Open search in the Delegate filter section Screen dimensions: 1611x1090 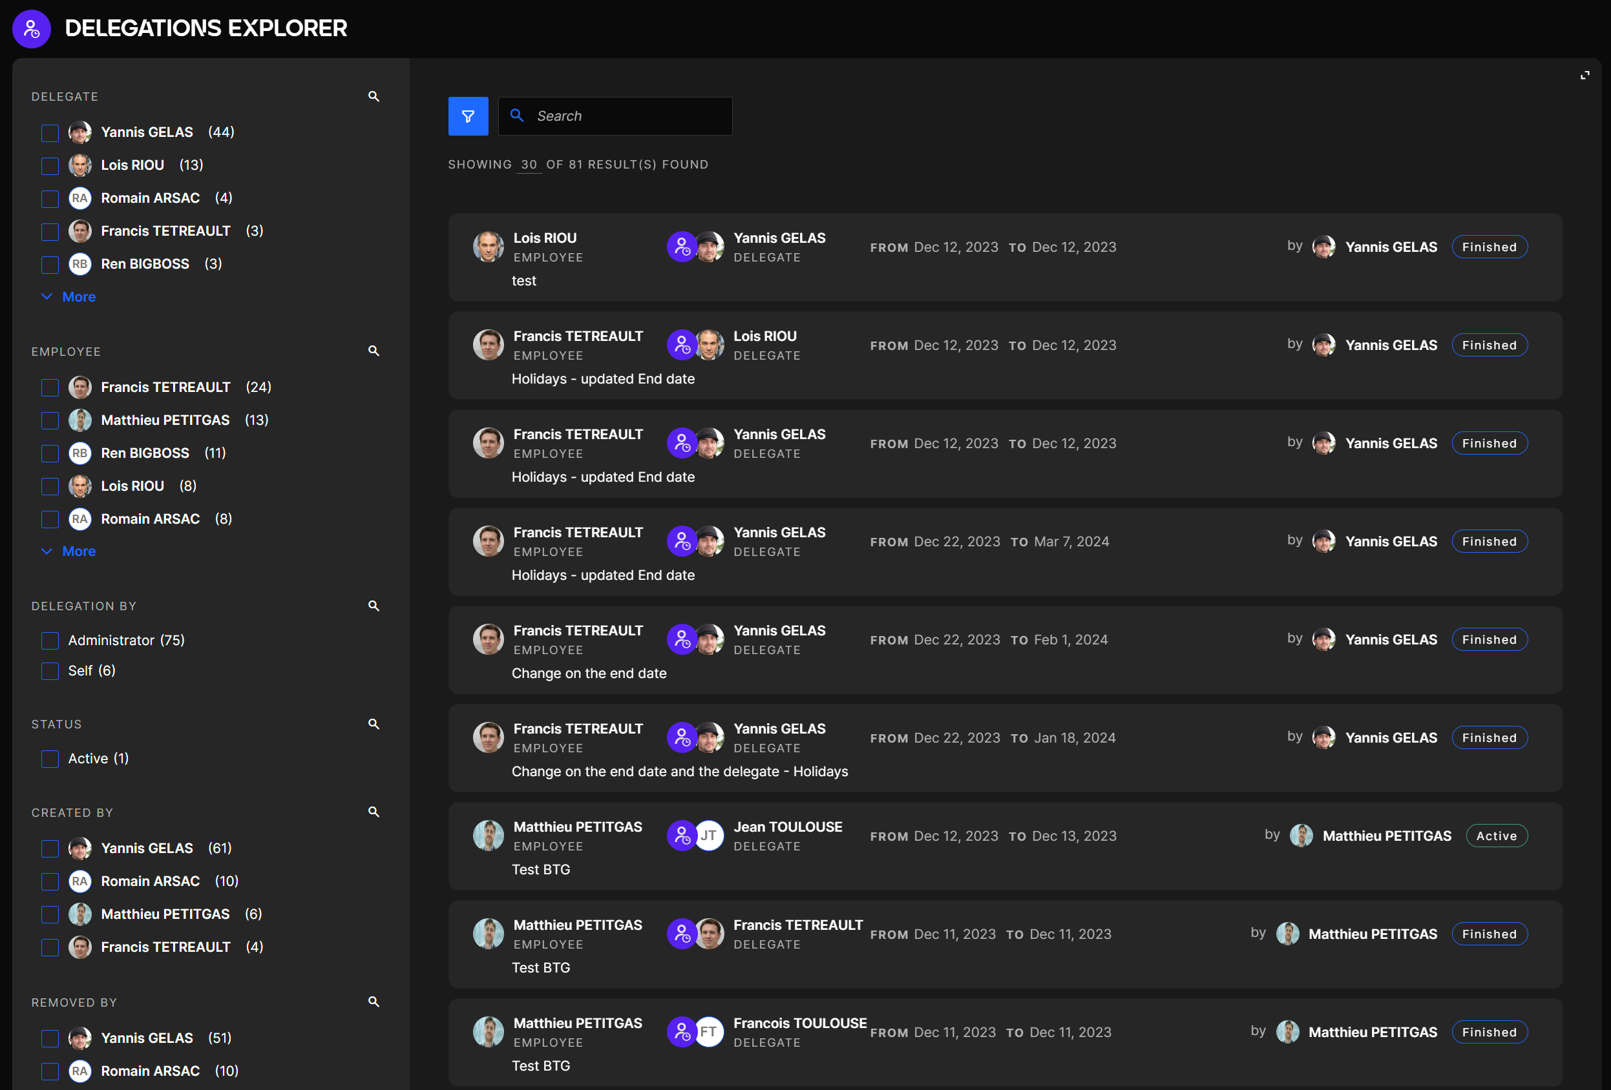coord(374,96)
